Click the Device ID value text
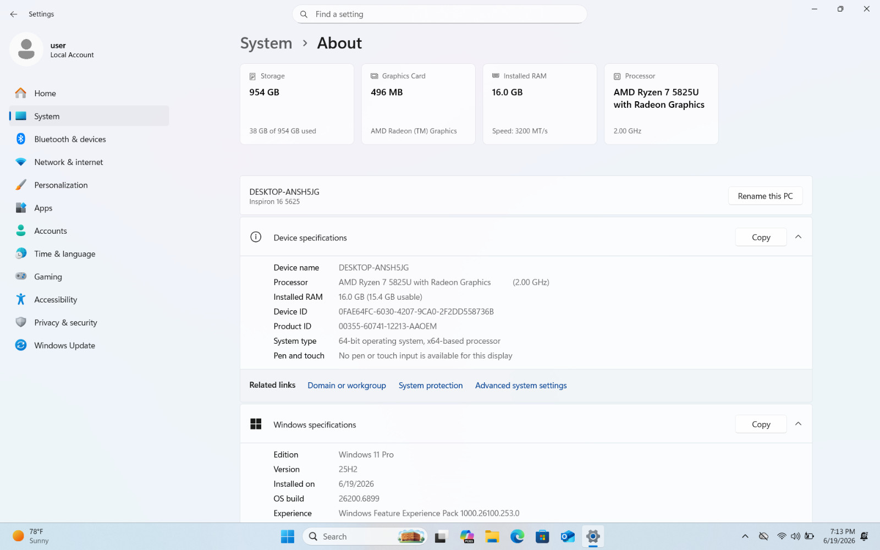 coord(416,312)
